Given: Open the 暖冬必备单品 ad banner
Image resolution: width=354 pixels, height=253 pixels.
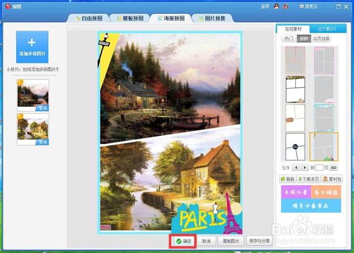Looking at the screenshot, I should tap(311, 206).
